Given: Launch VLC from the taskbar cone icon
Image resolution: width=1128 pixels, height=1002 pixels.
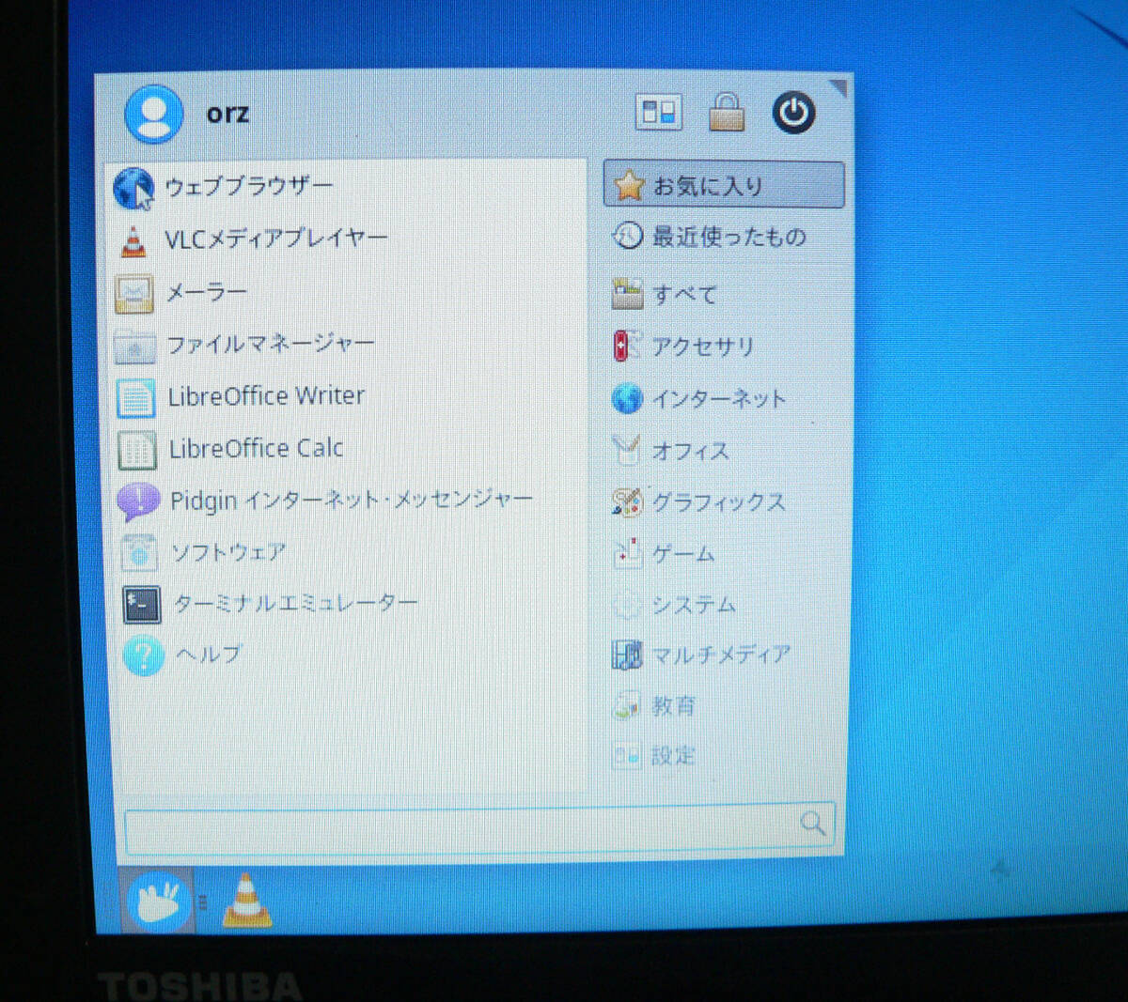Looking at the screenshot, I should coord(246,902).
